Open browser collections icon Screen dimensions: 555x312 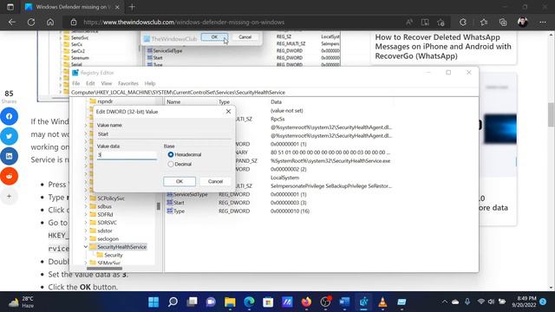(x=503, y=23)
